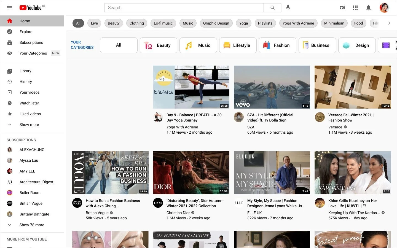Open the ELLE UK channel avatar
The height and width of the screenshot is (248, 397).
click(x=239, y=203)
